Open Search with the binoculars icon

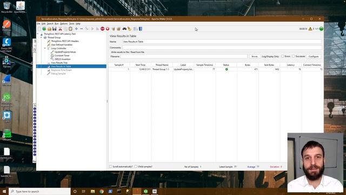pyautogui.click(x=124, y=29)
